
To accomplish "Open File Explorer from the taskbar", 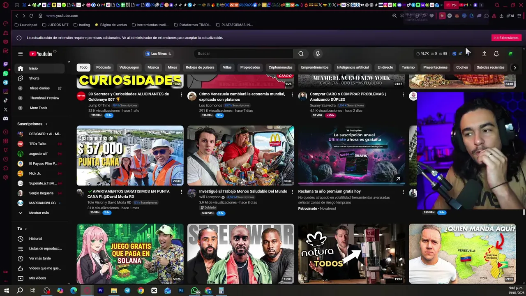I will (114, 291).
